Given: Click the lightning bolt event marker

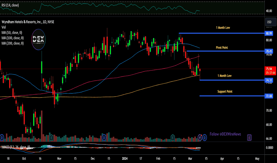Looking at the screenshot, I should click(x=200, y=137).
